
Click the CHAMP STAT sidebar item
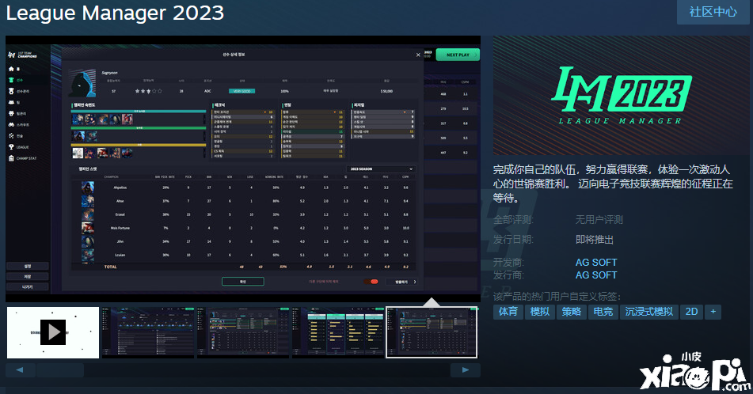22,158
